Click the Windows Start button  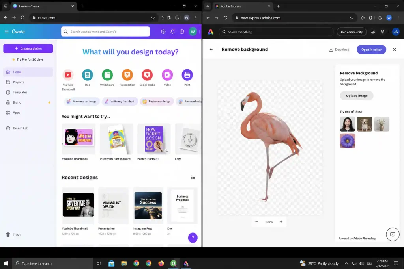6,263
